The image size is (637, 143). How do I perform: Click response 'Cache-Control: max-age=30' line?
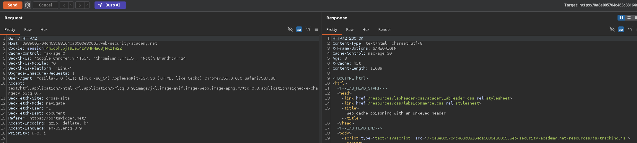(x=362, y=53)
